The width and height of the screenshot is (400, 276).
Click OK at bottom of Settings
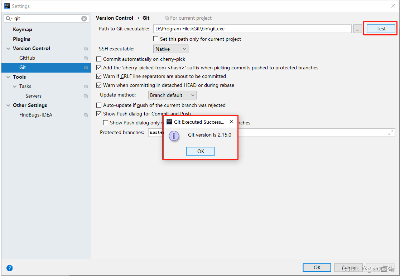[x=317, y=267]
